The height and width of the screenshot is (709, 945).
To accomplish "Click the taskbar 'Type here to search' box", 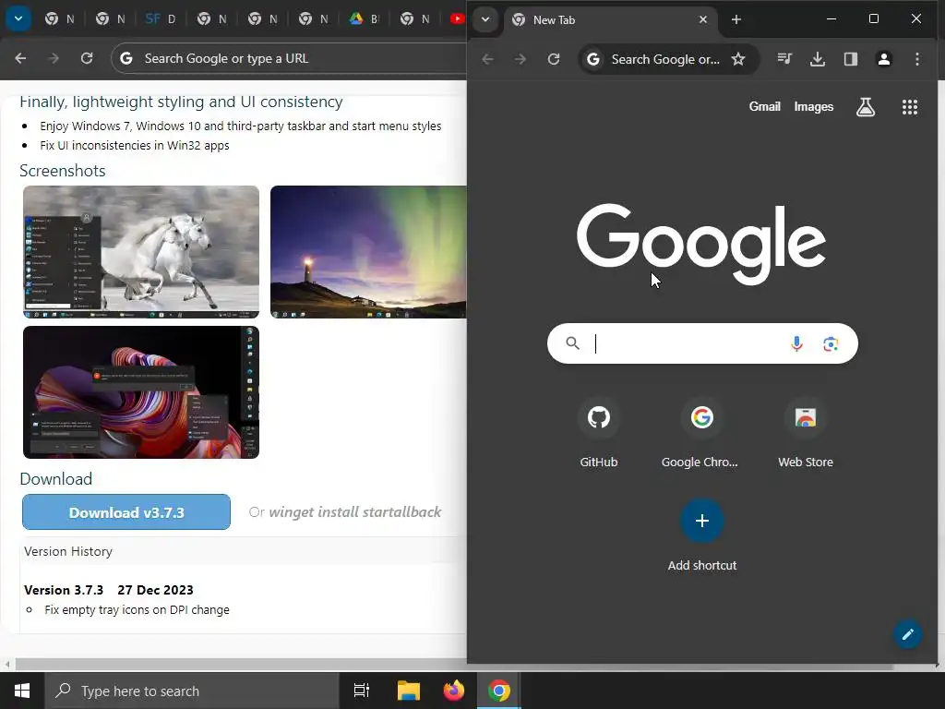I will (x=192, y=691).
